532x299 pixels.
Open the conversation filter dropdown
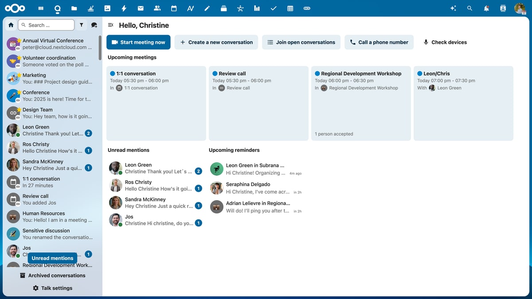pyautogui.click(x=81, y=25)
